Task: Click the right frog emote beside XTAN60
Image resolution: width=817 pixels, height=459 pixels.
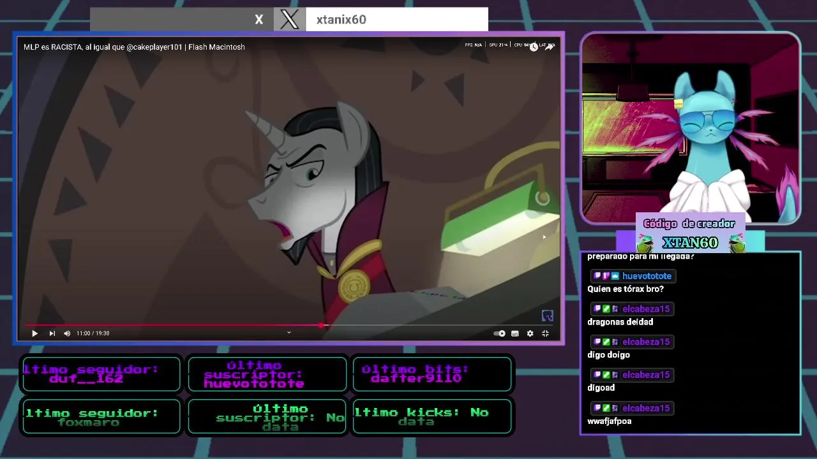Action: pyautogui.click(x=737, y=244)
